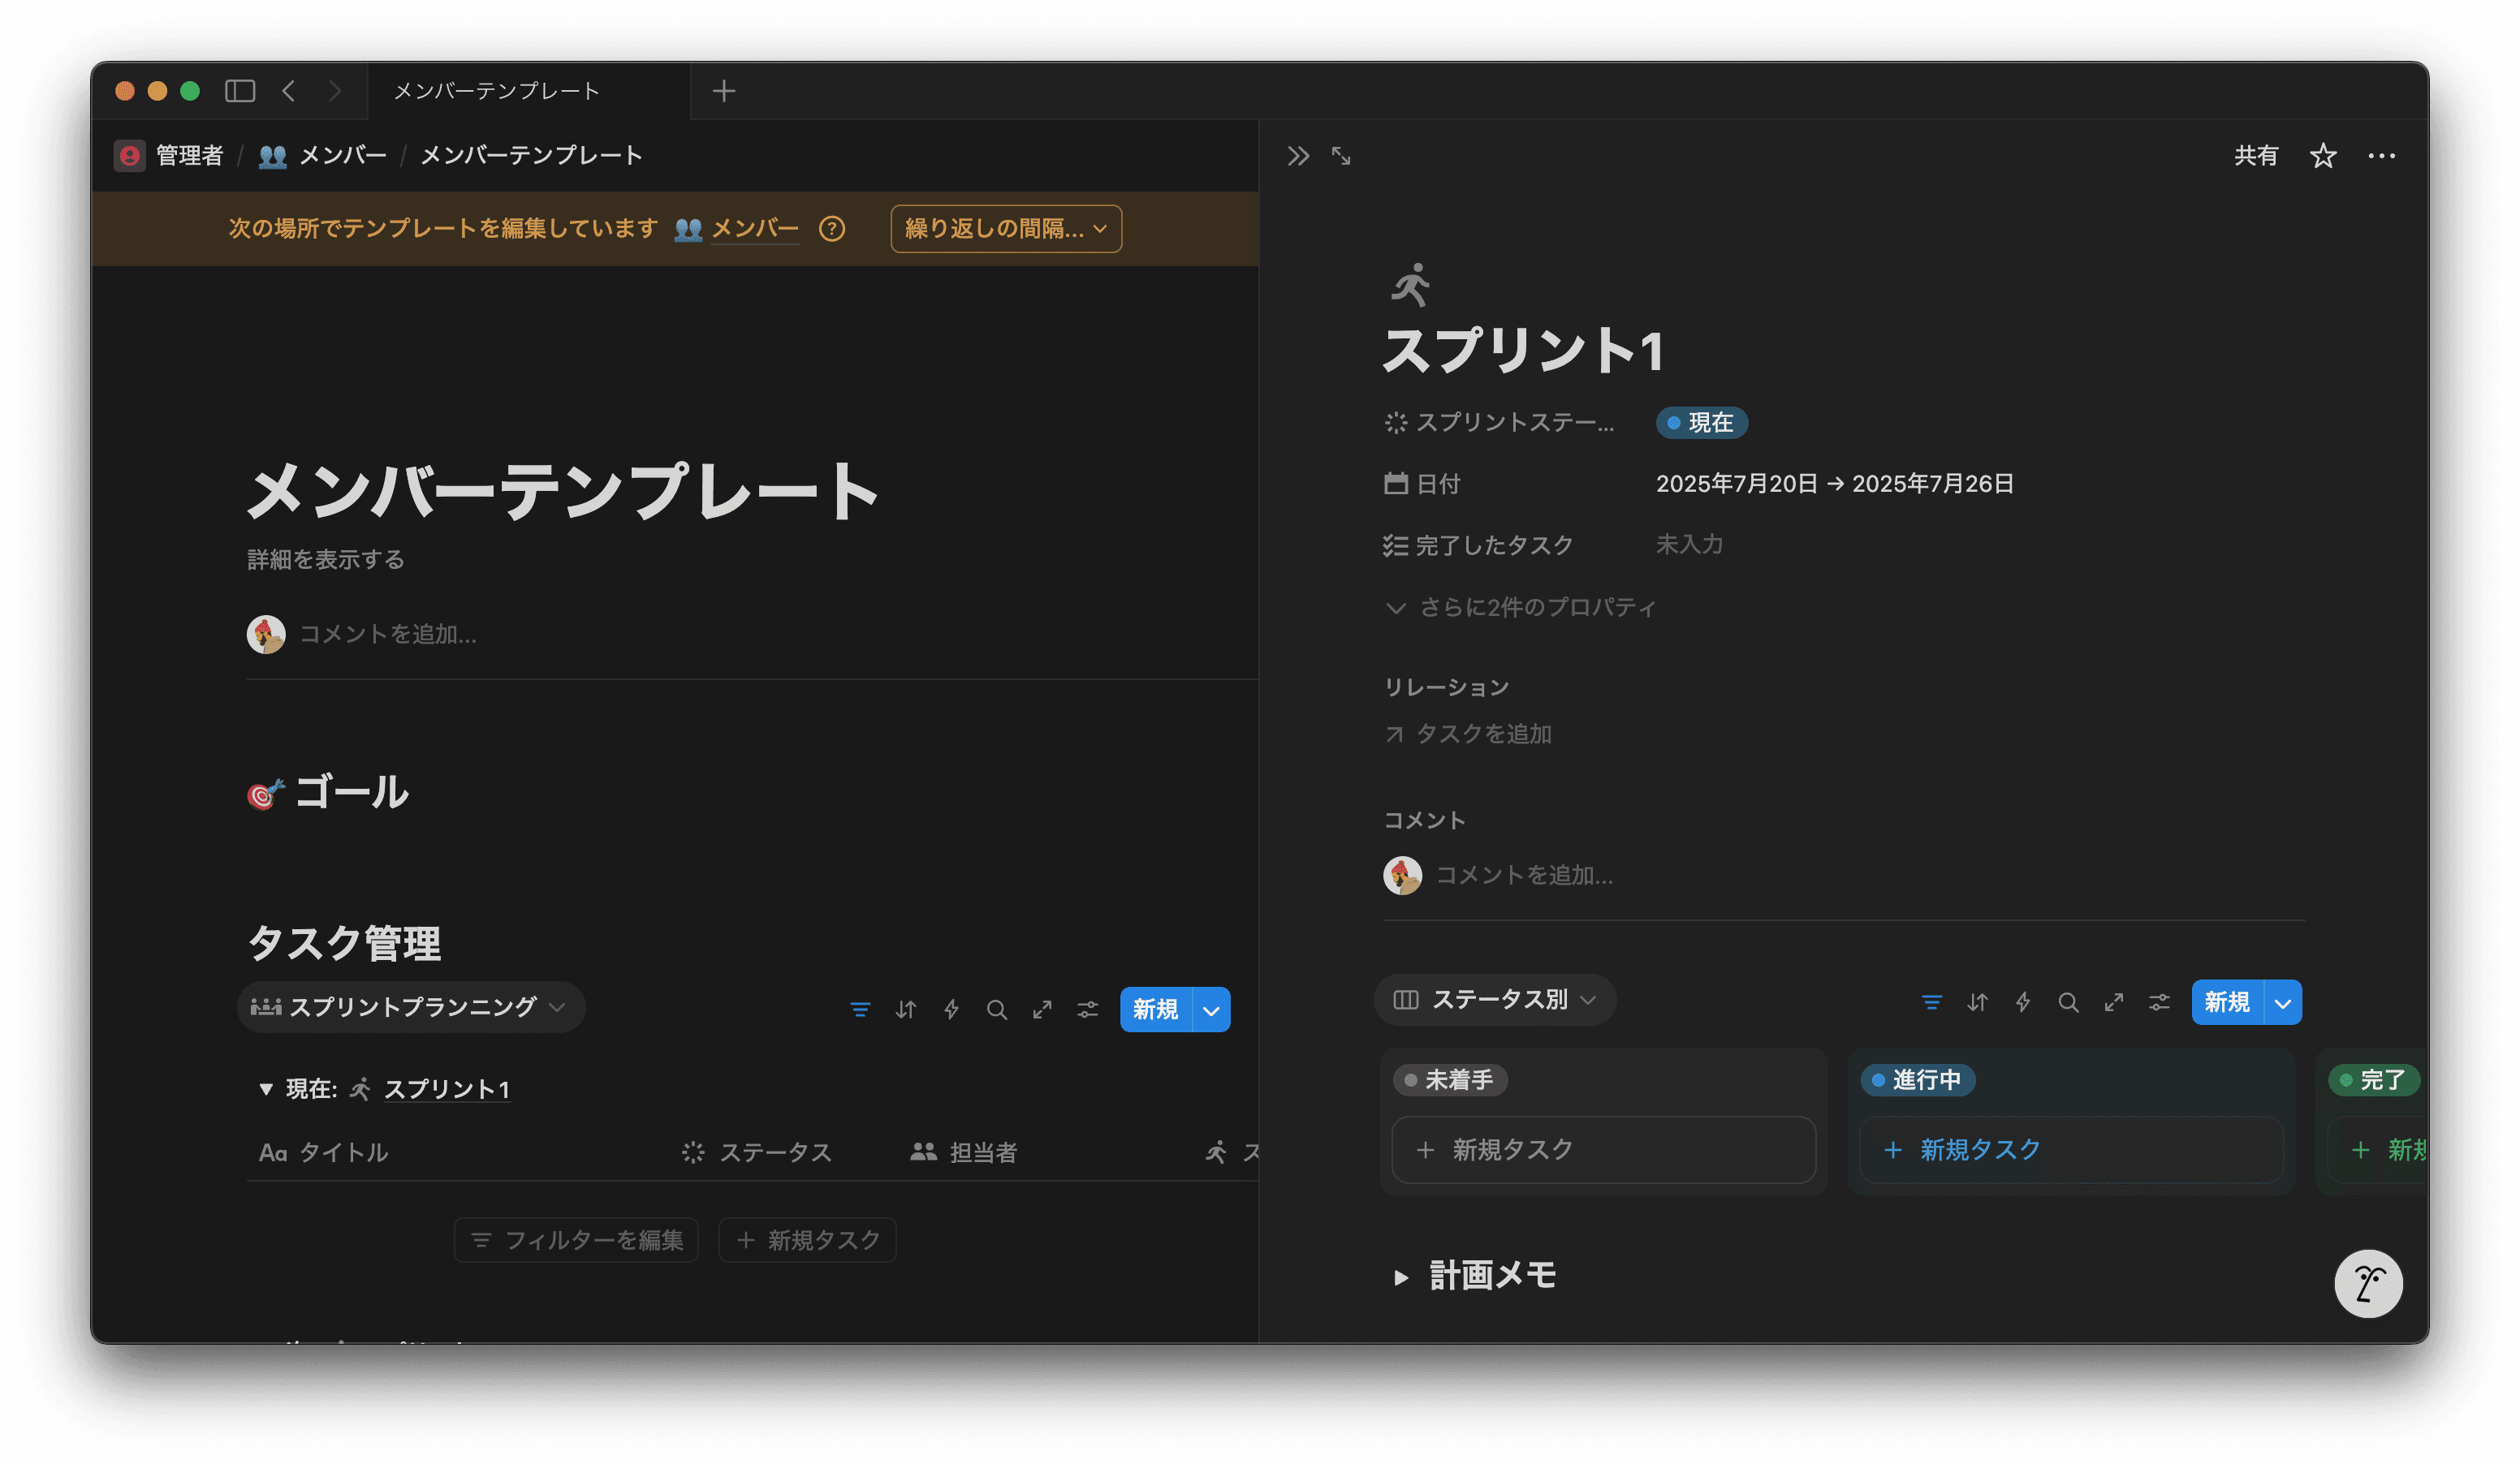The width and height of the screenshot is (2520, 1464).
Task: Select the メンバーテンプレート window tab
Action: click(497, 91)
